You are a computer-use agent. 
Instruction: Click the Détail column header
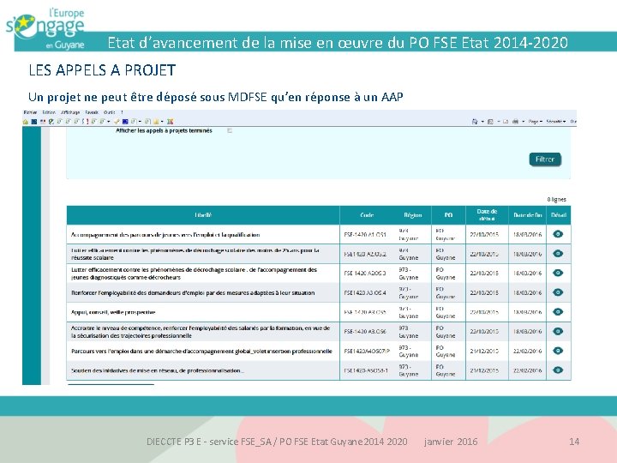click(x=559, y=215)
